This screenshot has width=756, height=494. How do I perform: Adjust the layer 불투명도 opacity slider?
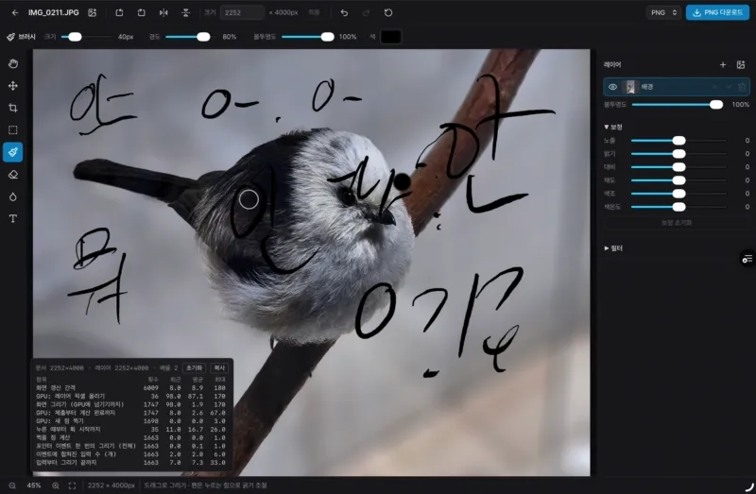pyautogui.click(x=678, y=105)
